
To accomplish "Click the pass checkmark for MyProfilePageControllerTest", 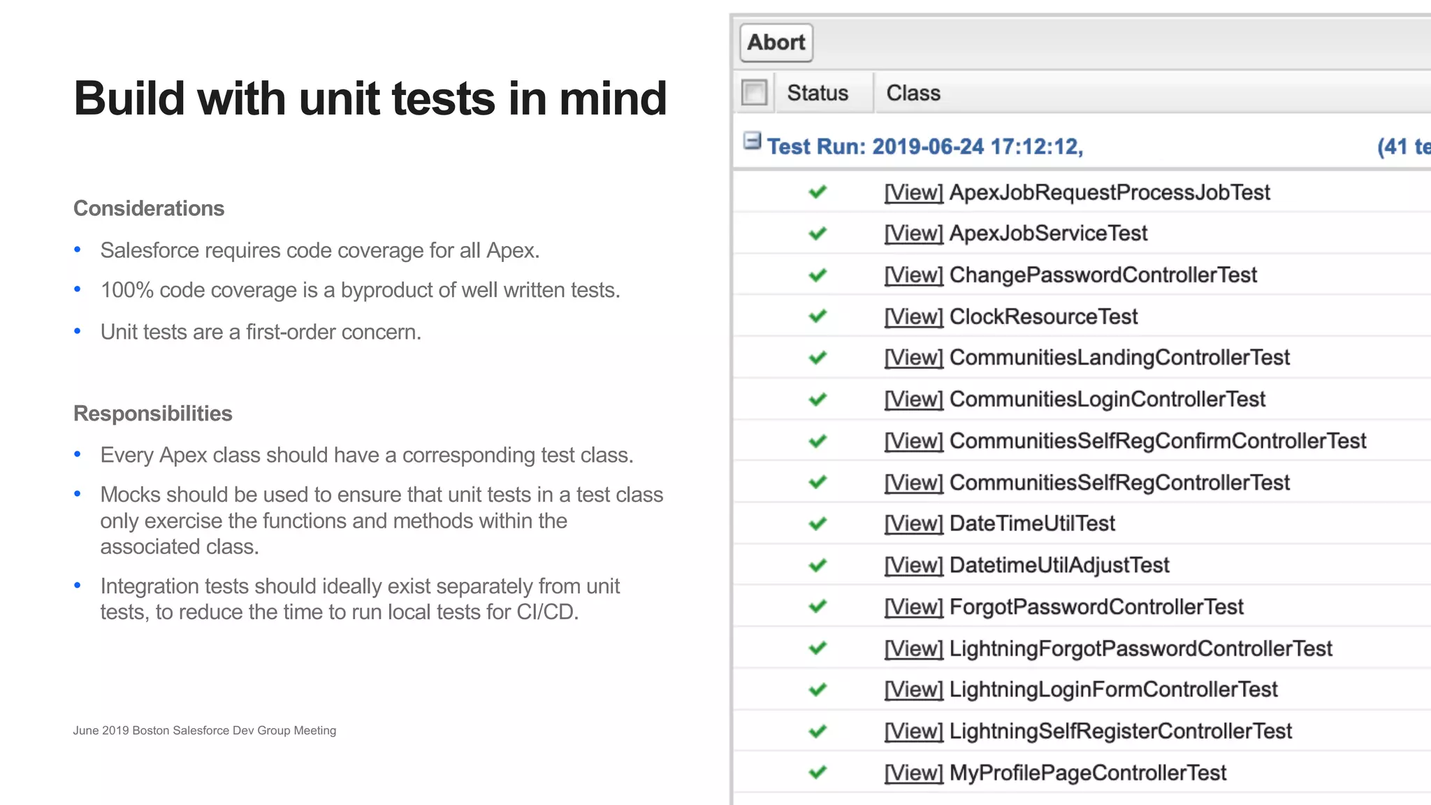I will 818,772.
